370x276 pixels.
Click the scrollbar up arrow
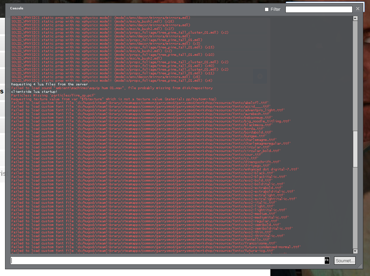click(x=355, y=18)
